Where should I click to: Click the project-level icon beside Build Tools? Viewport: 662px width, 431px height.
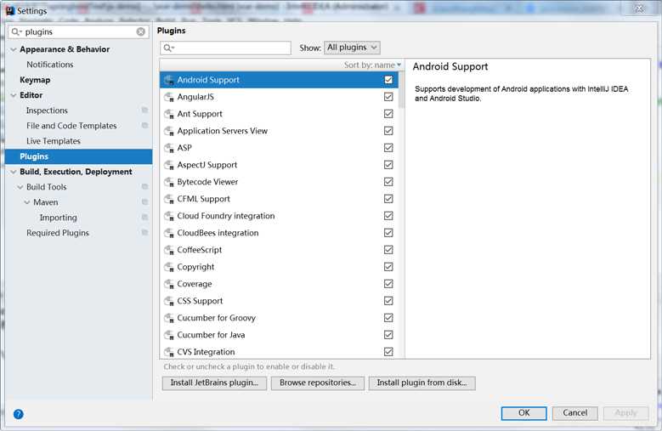click(x=144, y=186)
